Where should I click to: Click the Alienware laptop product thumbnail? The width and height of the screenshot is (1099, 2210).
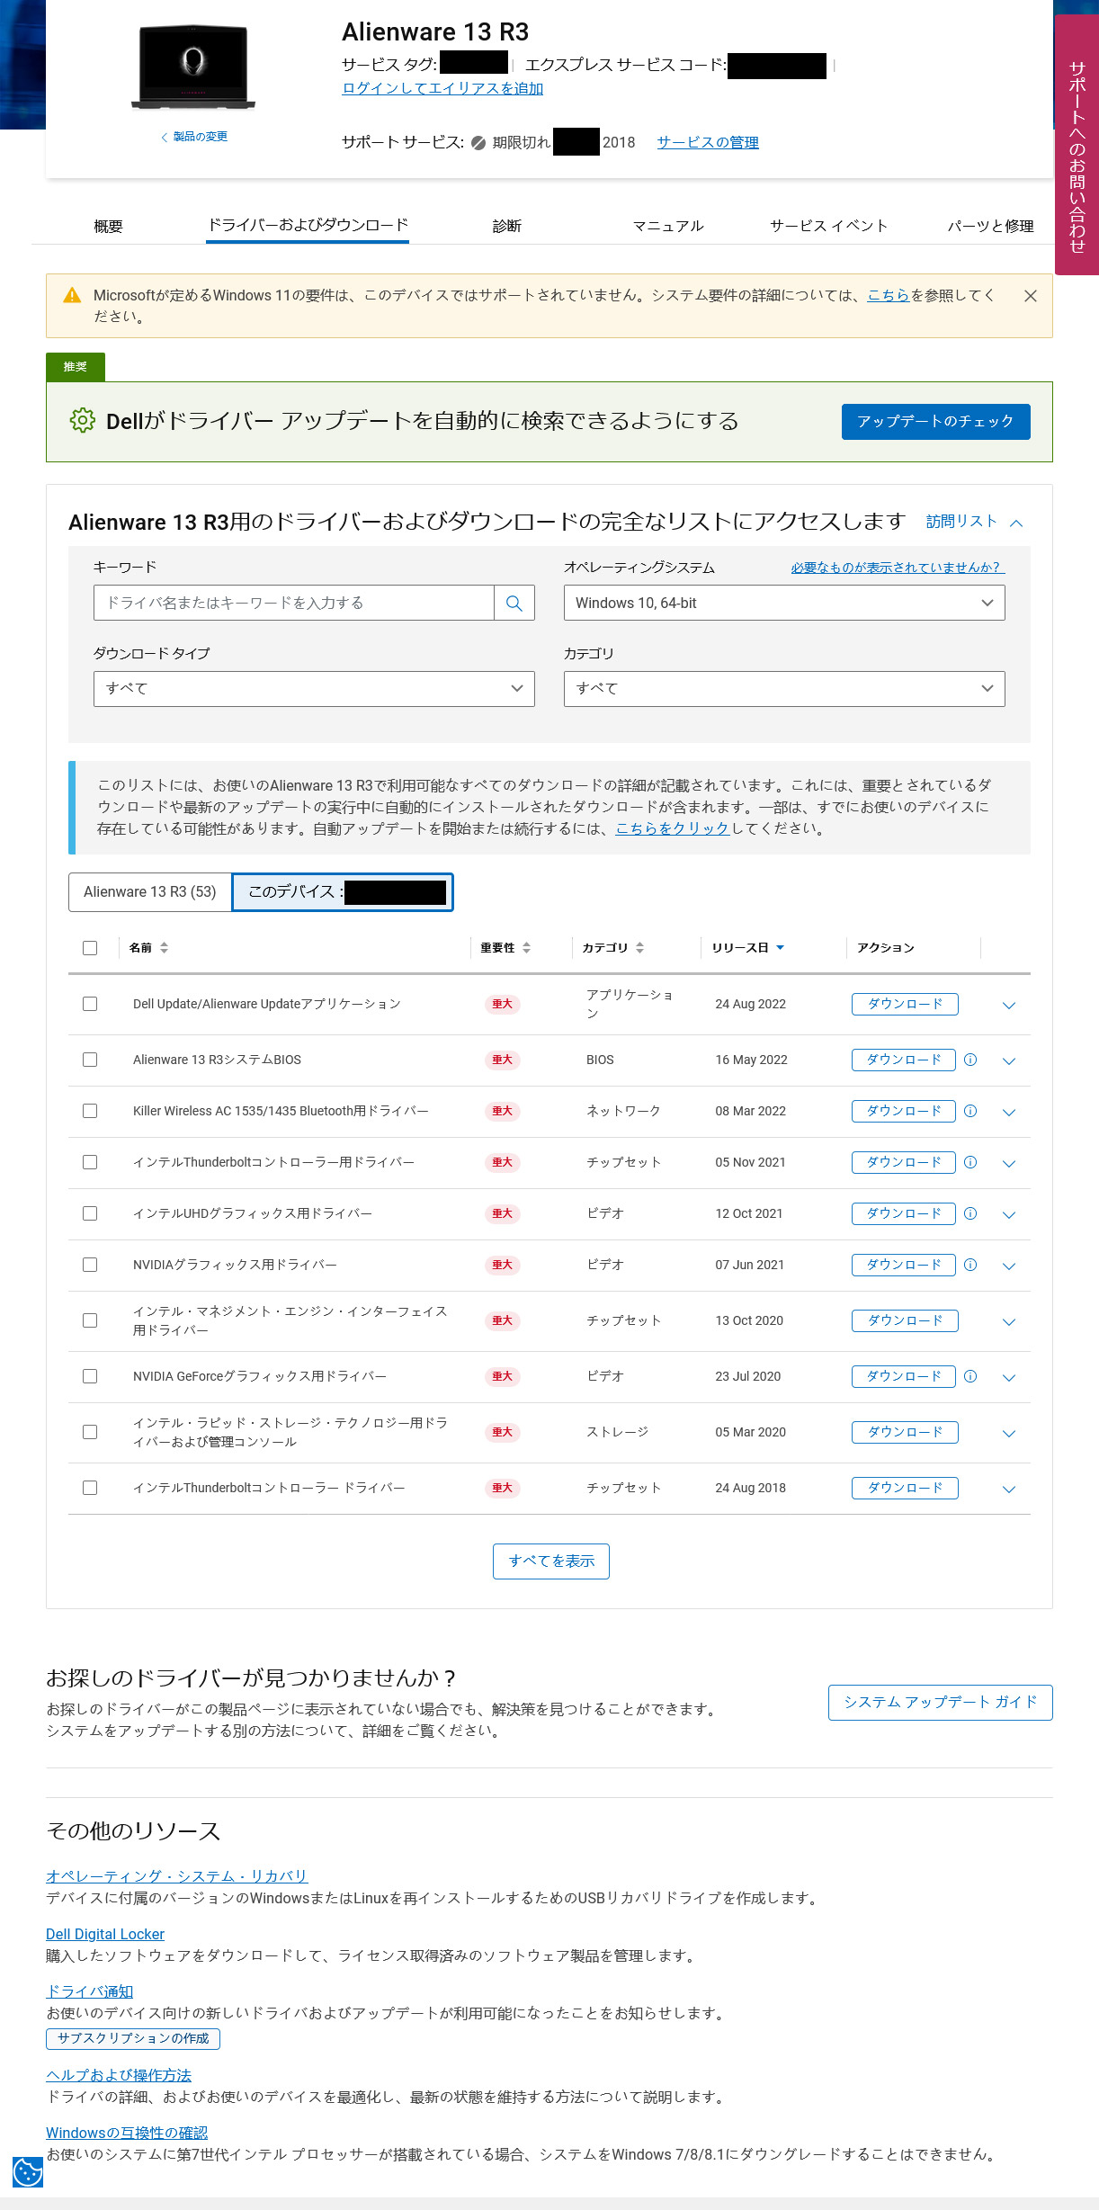point(193,67)
